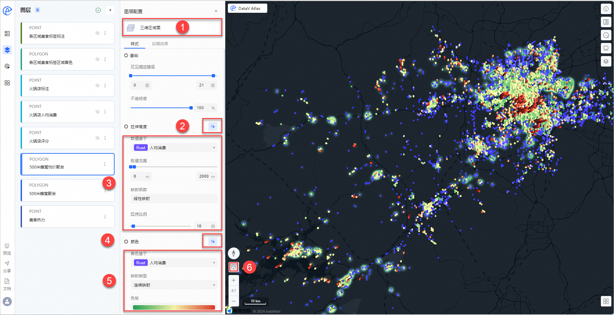Open more menu for 火锅店标注 layer
Image resolution: width=614 pixels, height=315 pixels.
[105, 86]
